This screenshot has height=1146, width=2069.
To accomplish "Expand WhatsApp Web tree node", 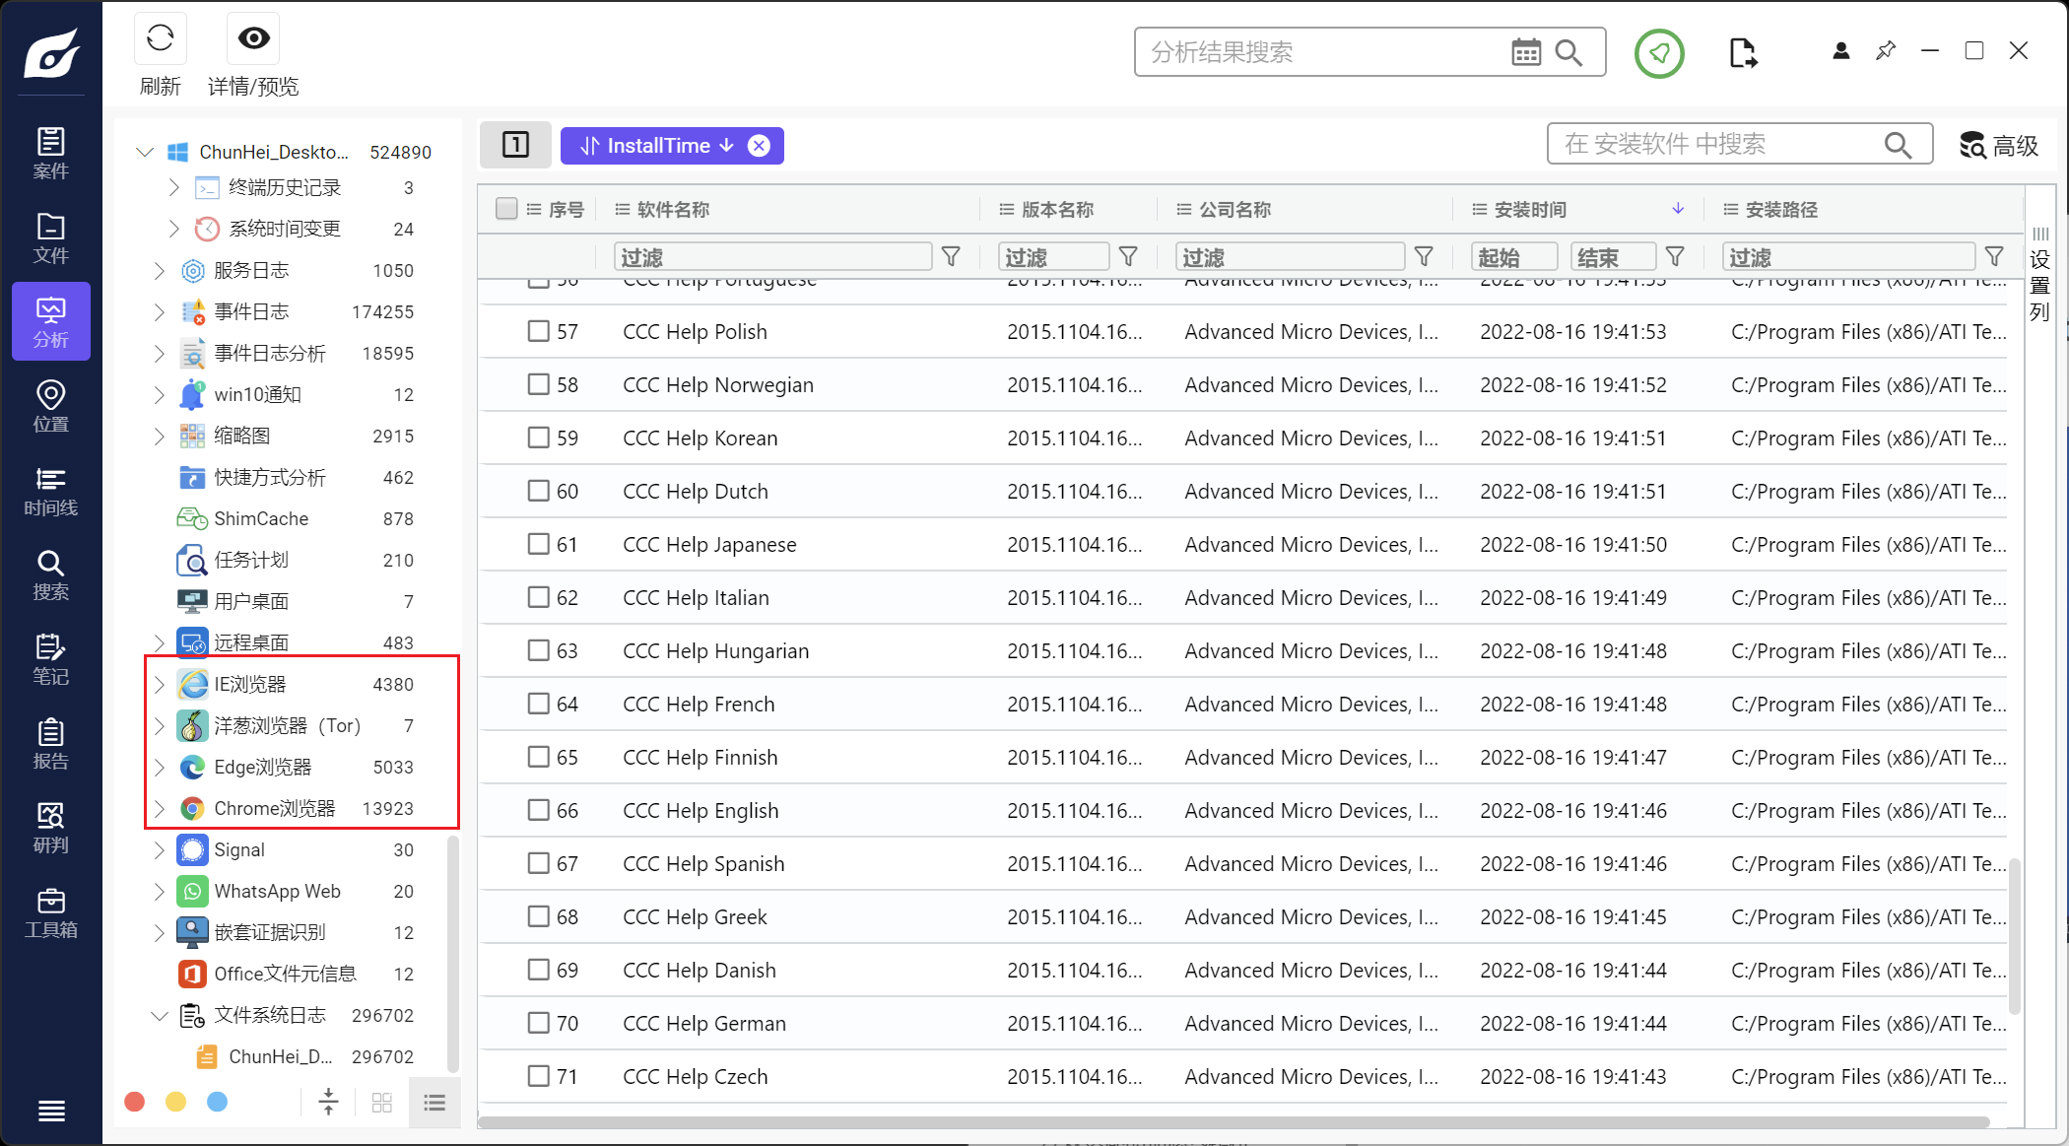I will (x=159, y=891).
